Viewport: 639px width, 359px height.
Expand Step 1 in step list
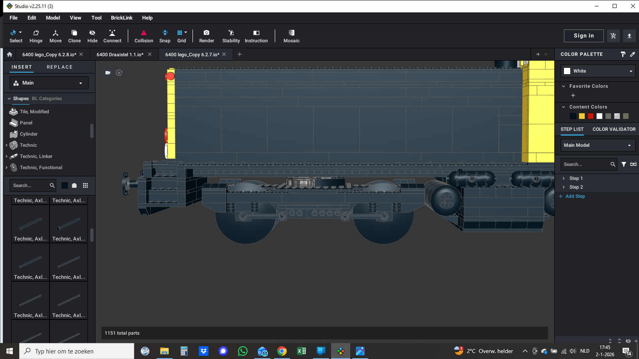click(x=564, y=178)
